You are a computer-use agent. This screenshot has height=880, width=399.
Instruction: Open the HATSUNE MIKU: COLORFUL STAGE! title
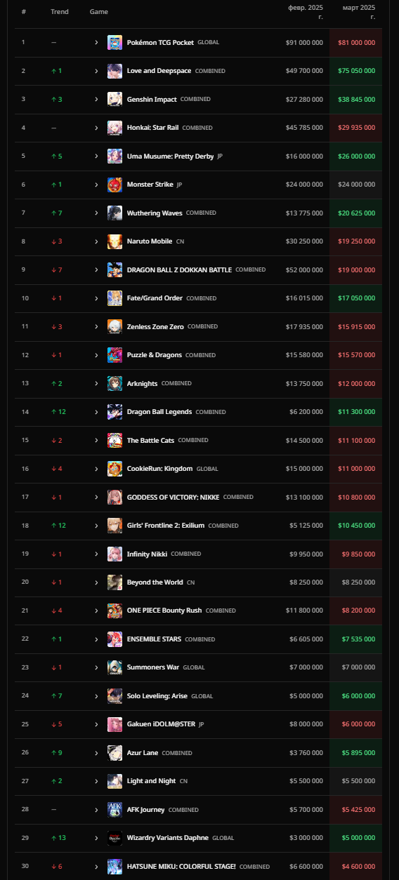181,867
